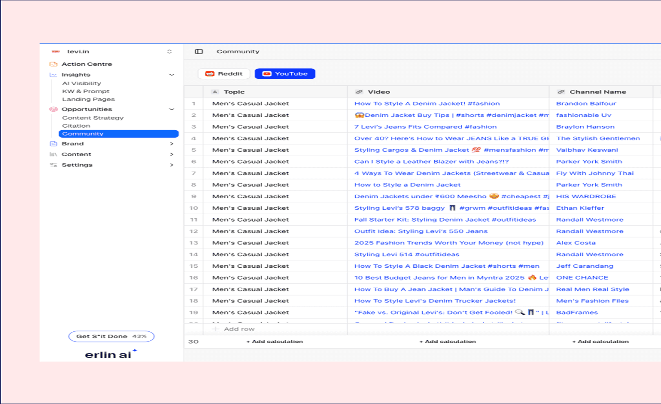Click the Video column link icon
This screenshot has height=404, width=661.
[359, 92]
